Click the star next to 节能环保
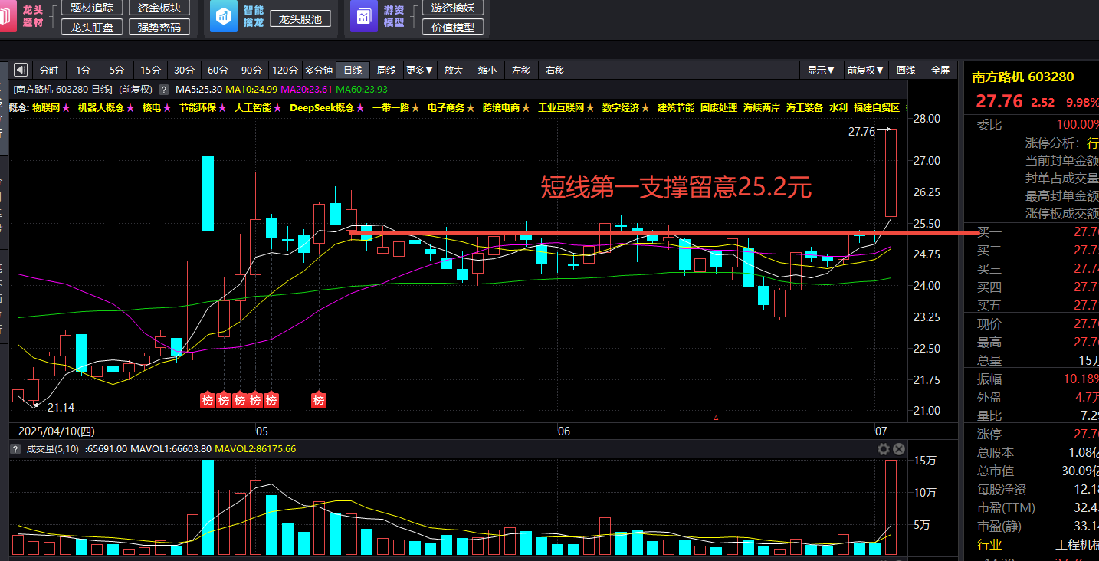This screenshot has height=561, width=1099. pyautogui.click(x=222, y=108)
